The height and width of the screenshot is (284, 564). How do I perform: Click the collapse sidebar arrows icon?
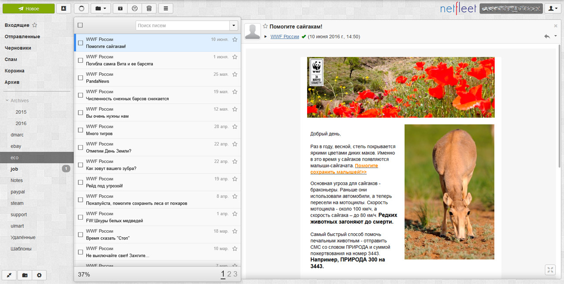pyautogui.click(x=10, y=275)
